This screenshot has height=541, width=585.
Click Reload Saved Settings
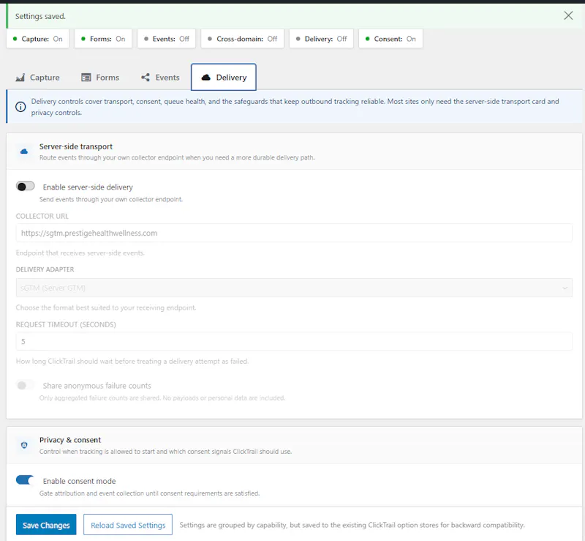point(127,525)
